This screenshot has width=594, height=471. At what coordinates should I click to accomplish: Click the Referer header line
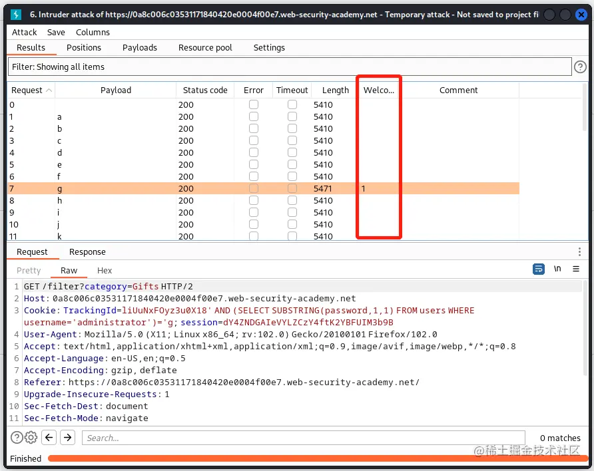tap(222, 382)
